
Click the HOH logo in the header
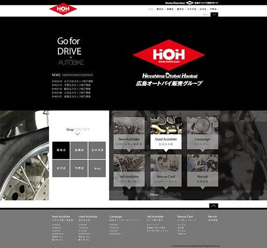point(63,9)
